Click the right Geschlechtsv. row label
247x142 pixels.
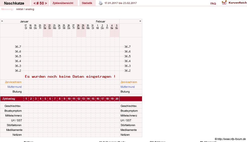coord(129,106)
